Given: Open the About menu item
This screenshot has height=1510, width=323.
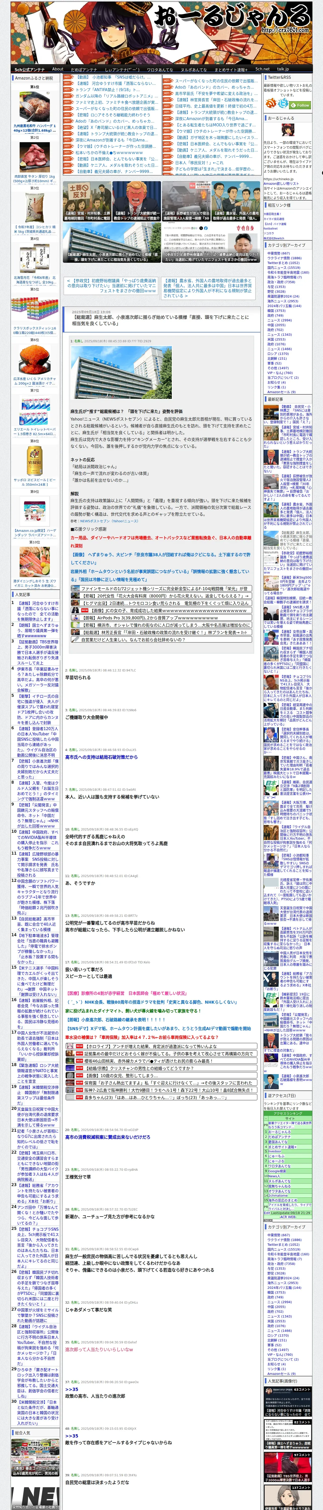Looking at the screenshot, I should tap(57, 69).
